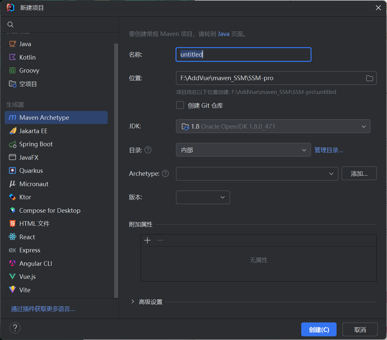Open the Archetype dropdown list
387x340 pixels.
tap(257, 174)
